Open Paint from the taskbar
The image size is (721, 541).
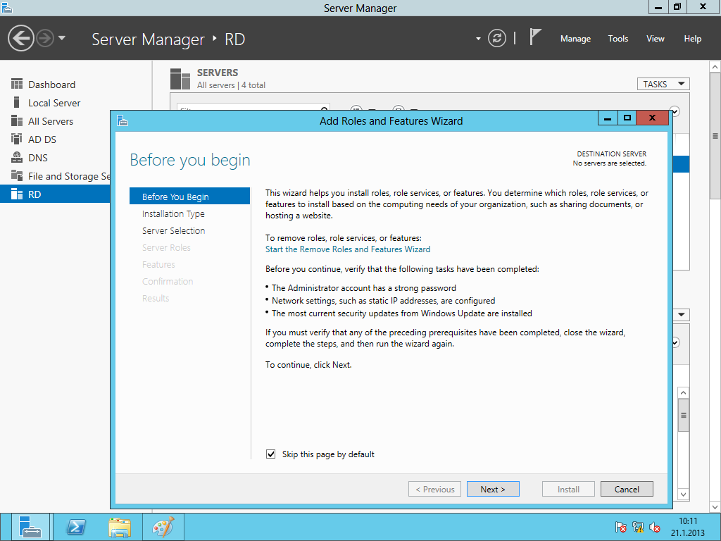click(163, 527)
